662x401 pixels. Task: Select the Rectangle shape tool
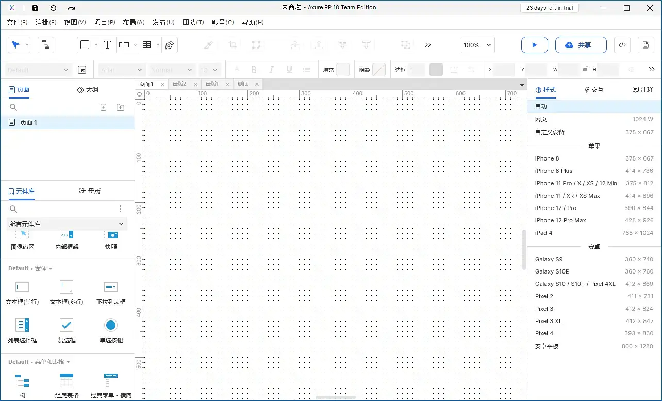pos(85,45)
